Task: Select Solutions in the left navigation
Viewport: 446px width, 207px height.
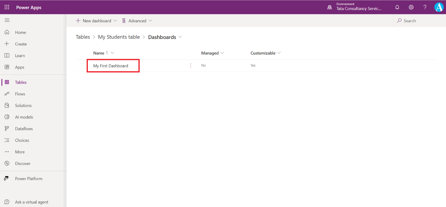Action: coord(23,106)
